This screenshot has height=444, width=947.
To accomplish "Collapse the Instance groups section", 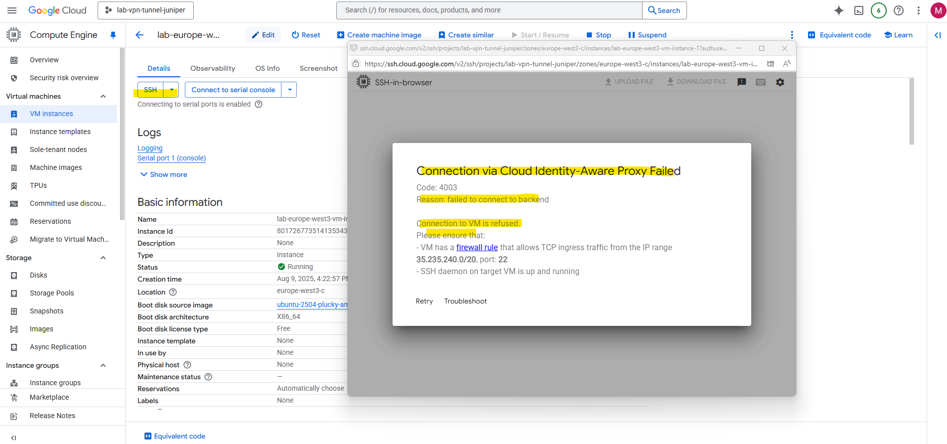I will (103, 365).
